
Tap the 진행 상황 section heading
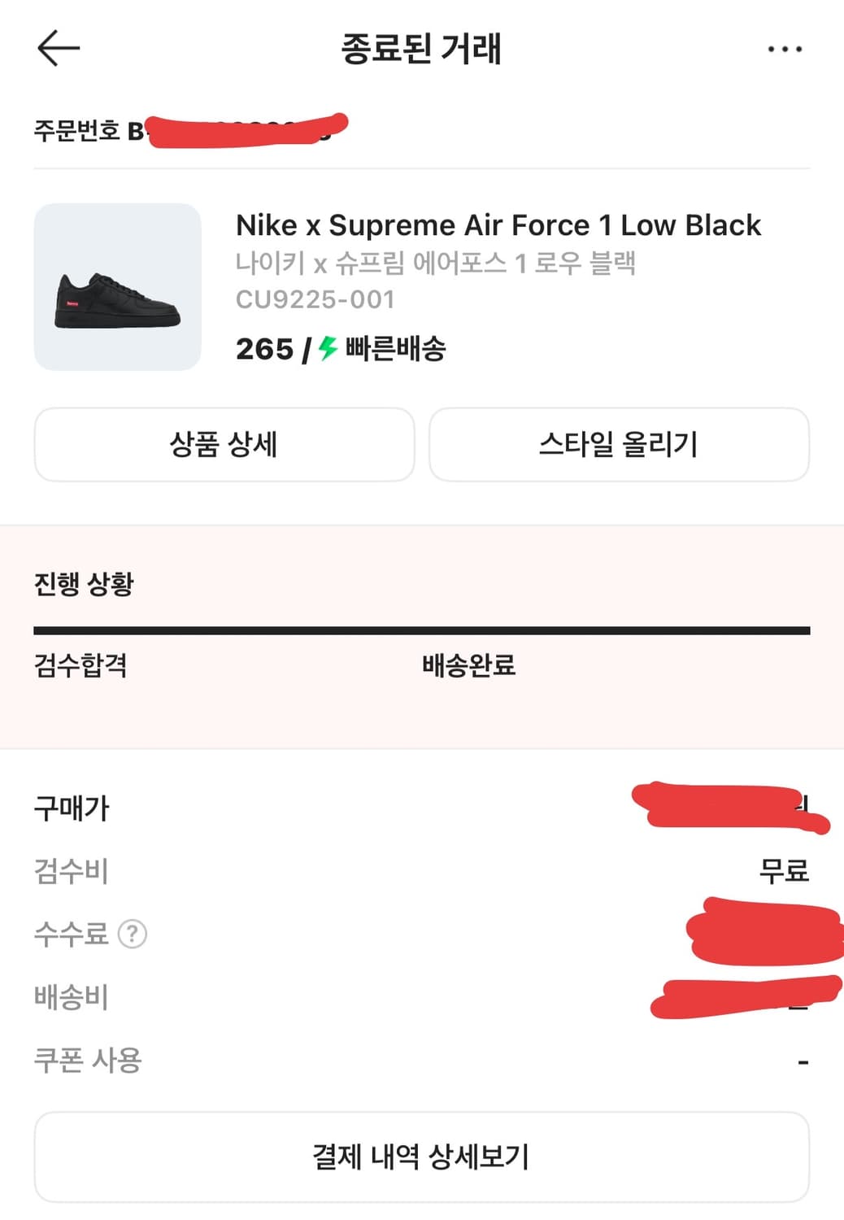pyautogui.click(x=84, y=583)
